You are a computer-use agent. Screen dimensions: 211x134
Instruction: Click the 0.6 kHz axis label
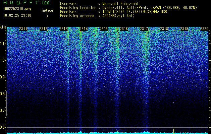point(3,127)
